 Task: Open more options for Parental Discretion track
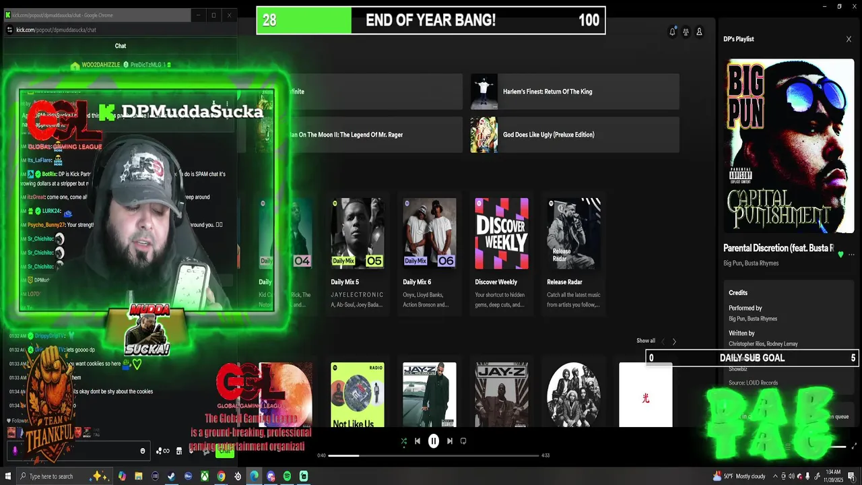851,255
